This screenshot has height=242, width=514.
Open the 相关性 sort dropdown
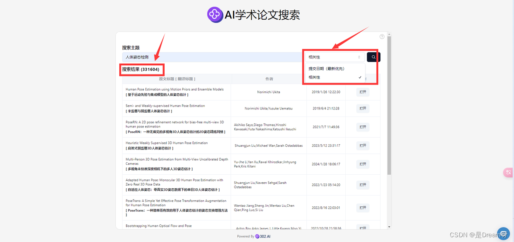coord(335,57)
